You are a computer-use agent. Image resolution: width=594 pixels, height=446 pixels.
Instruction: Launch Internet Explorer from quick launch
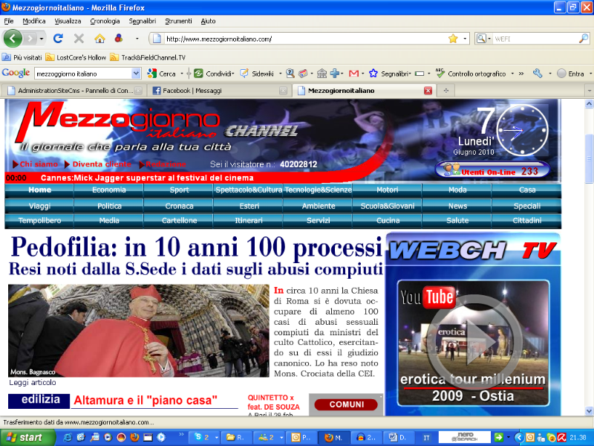(68, 437)
